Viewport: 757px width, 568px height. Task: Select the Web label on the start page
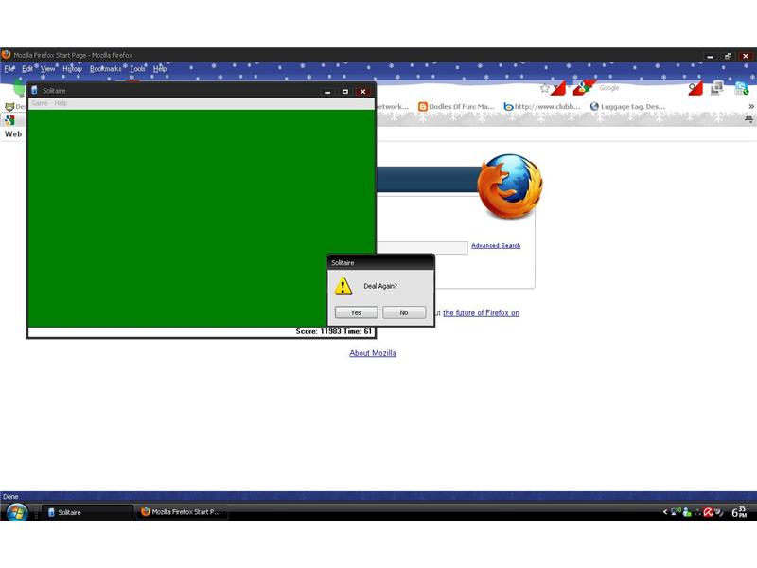(13, 133)
